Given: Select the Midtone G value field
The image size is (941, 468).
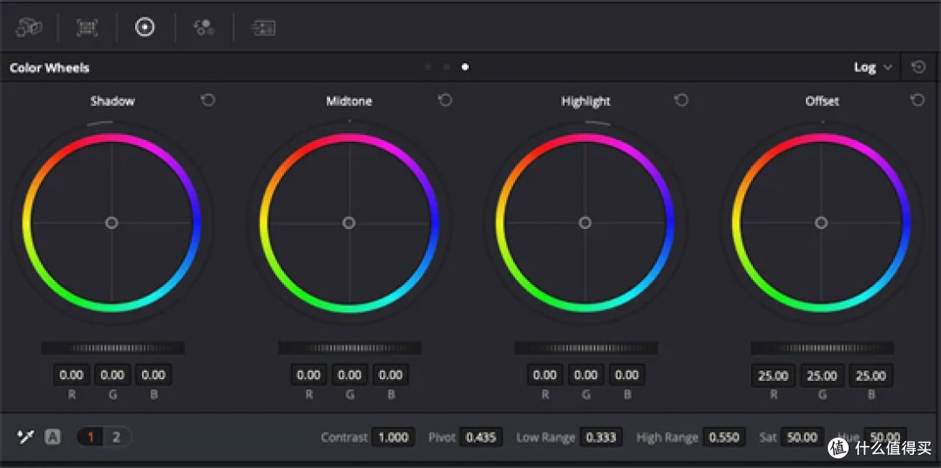Looking at the screenshot, I should [349, 375].
